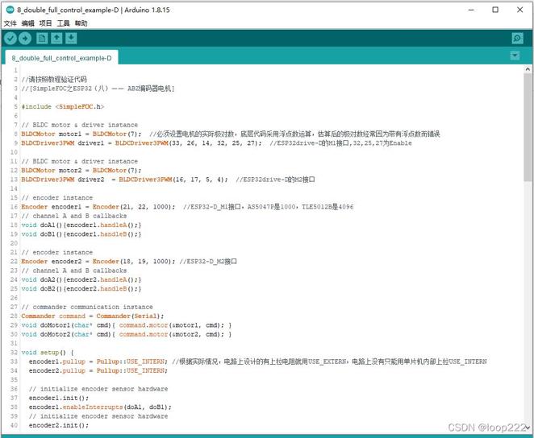
Task: Click the Verify (checkmark) button
Action: pyautogui.click(x=10, y=39)
